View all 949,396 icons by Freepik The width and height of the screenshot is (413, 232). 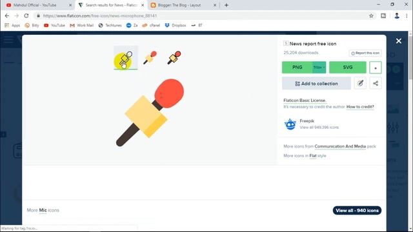[319, 128]
